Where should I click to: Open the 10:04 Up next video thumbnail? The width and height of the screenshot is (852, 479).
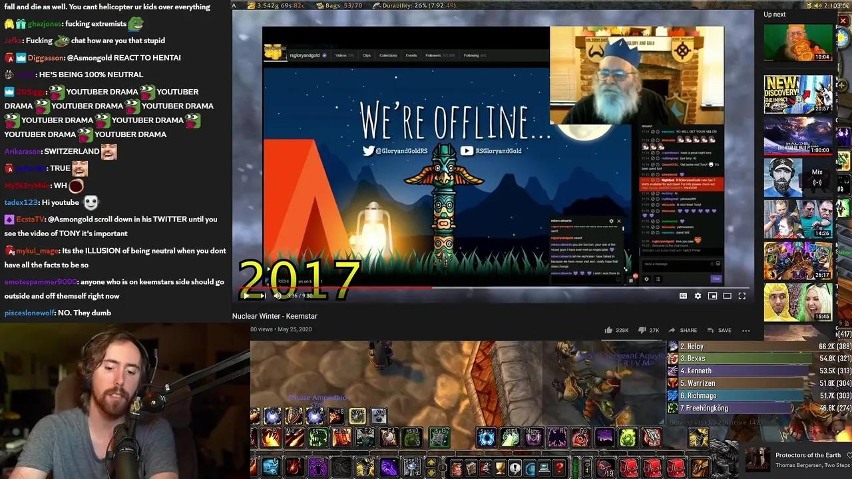(797, 43)
